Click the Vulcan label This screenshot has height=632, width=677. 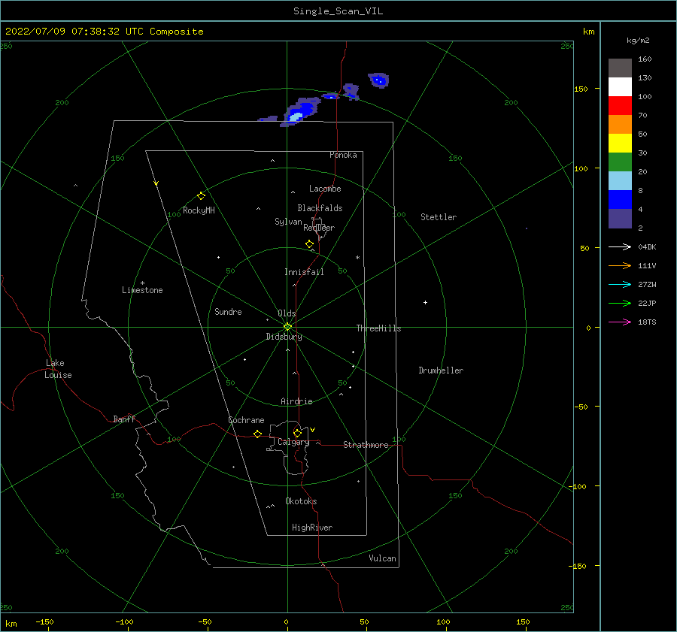point(382,558)
